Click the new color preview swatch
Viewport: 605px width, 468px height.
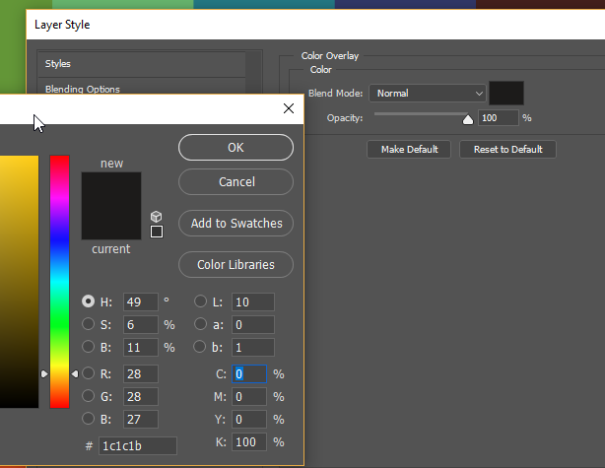111,189
